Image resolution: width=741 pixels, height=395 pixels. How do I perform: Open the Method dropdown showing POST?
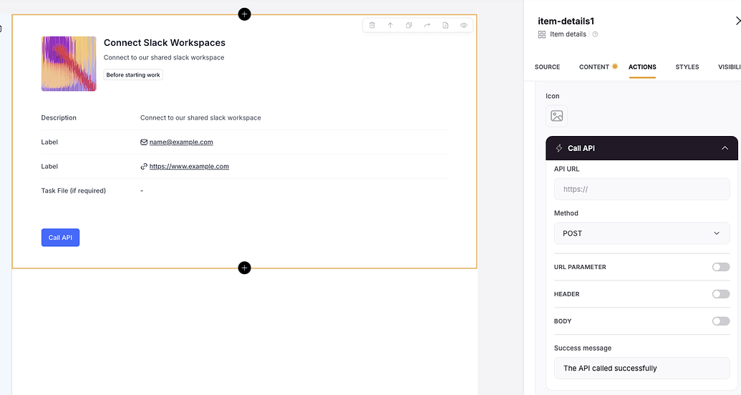coord(641,233)
